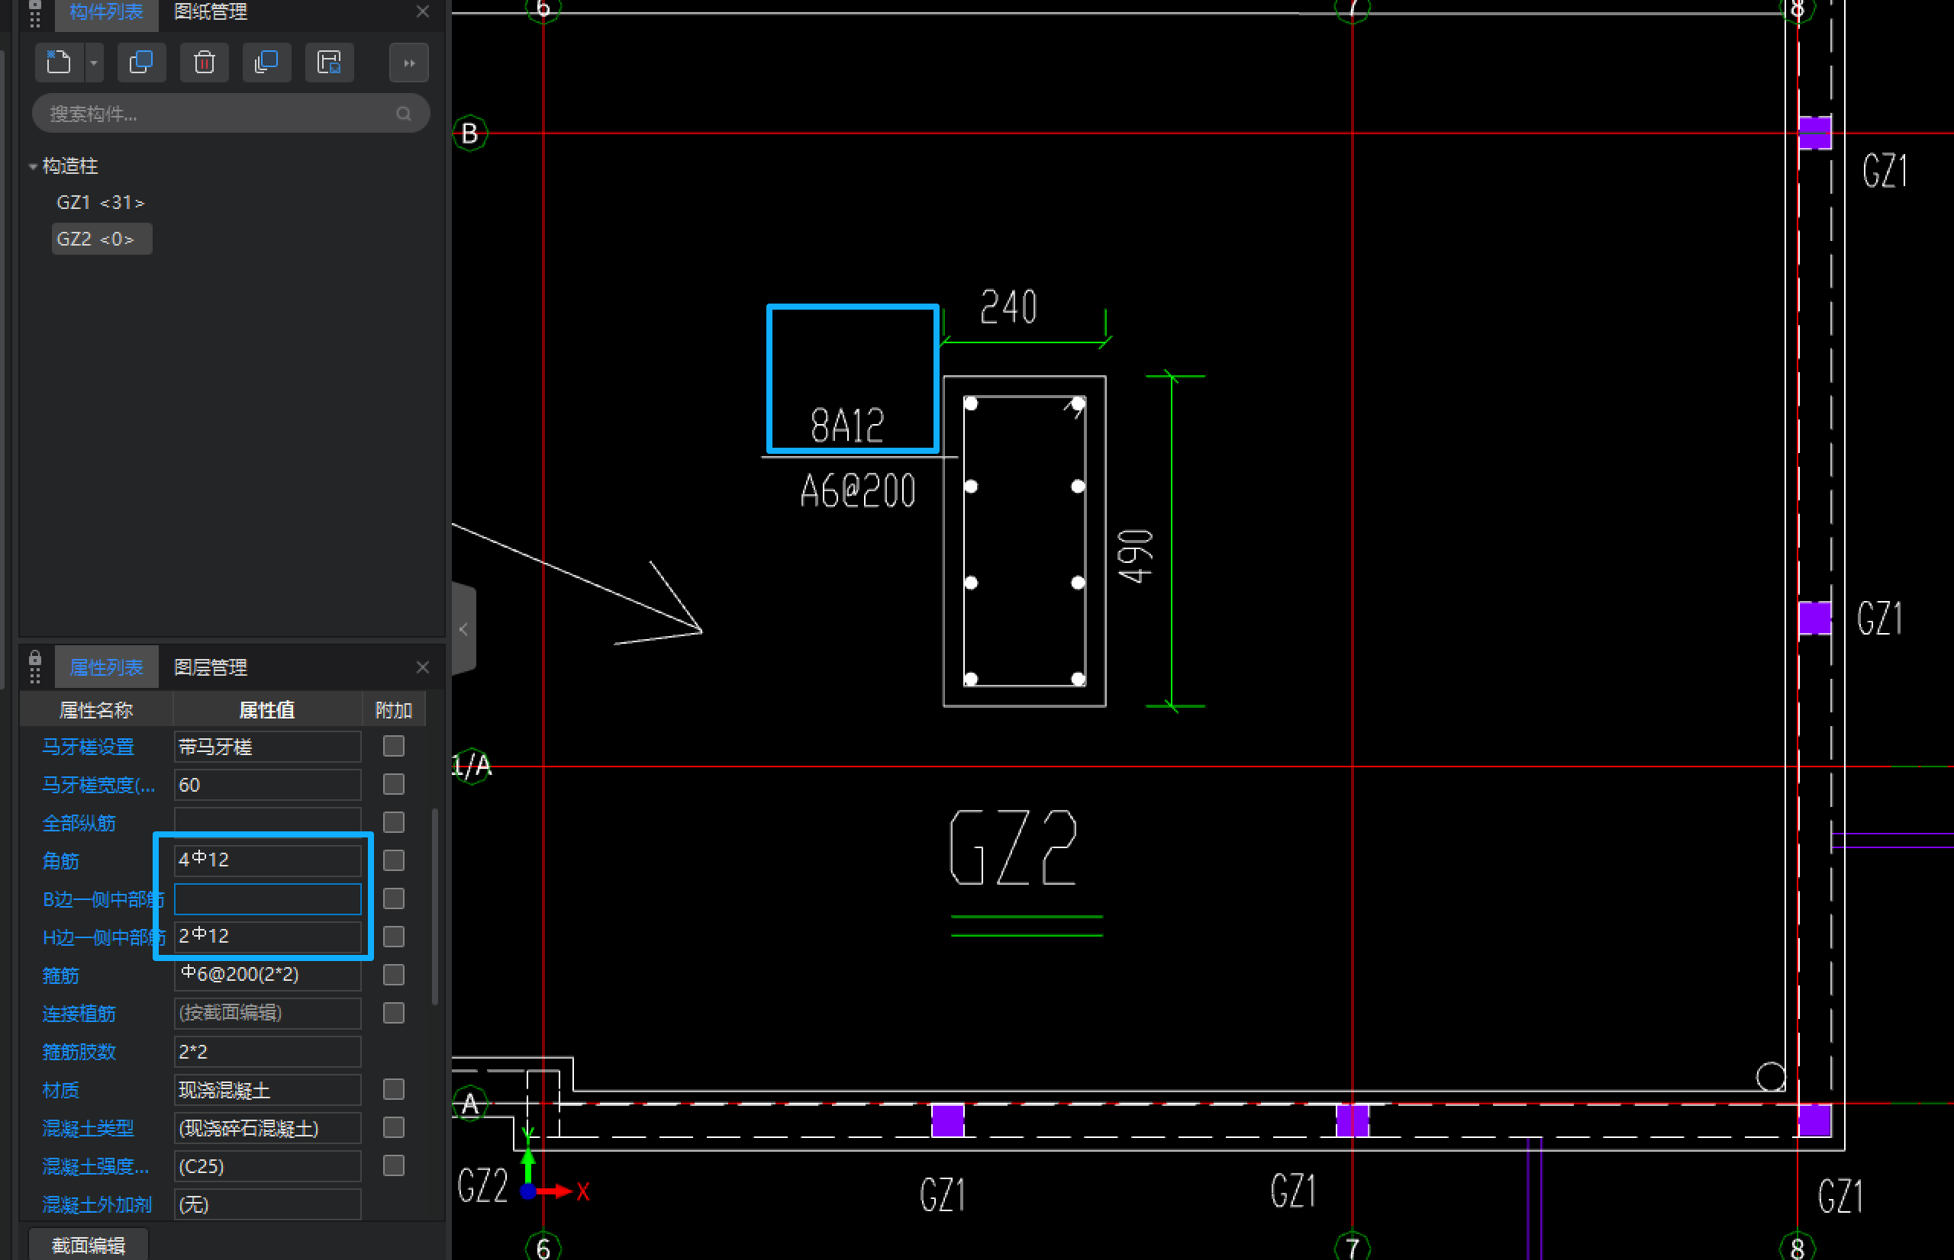Switch to the 图层管理 tab

(x=211, y=667)
